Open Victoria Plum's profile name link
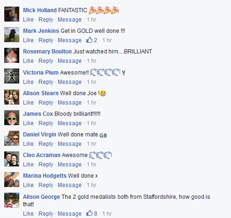 [41, 73]
